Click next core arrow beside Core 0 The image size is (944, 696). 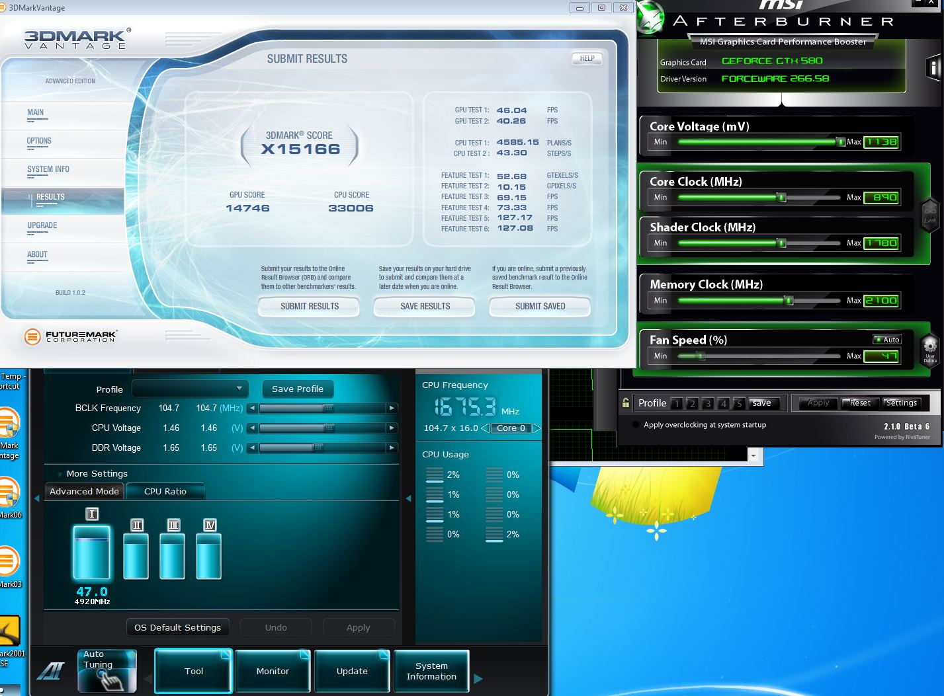click(x=536, y=428)
